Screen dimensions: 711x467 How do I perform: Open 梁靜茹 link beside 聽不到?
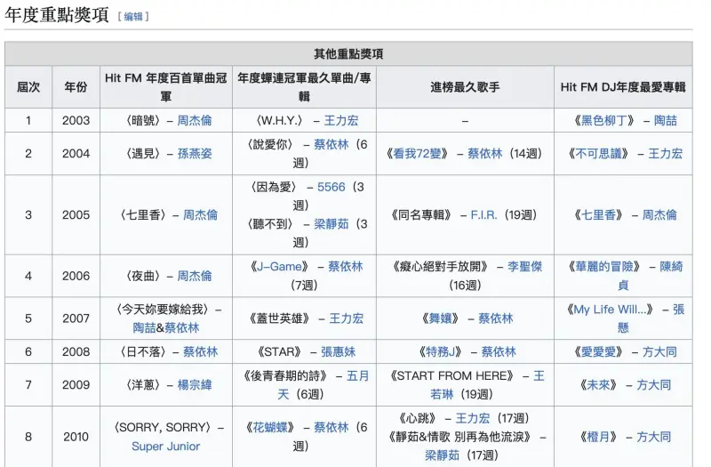click(331, 224)
